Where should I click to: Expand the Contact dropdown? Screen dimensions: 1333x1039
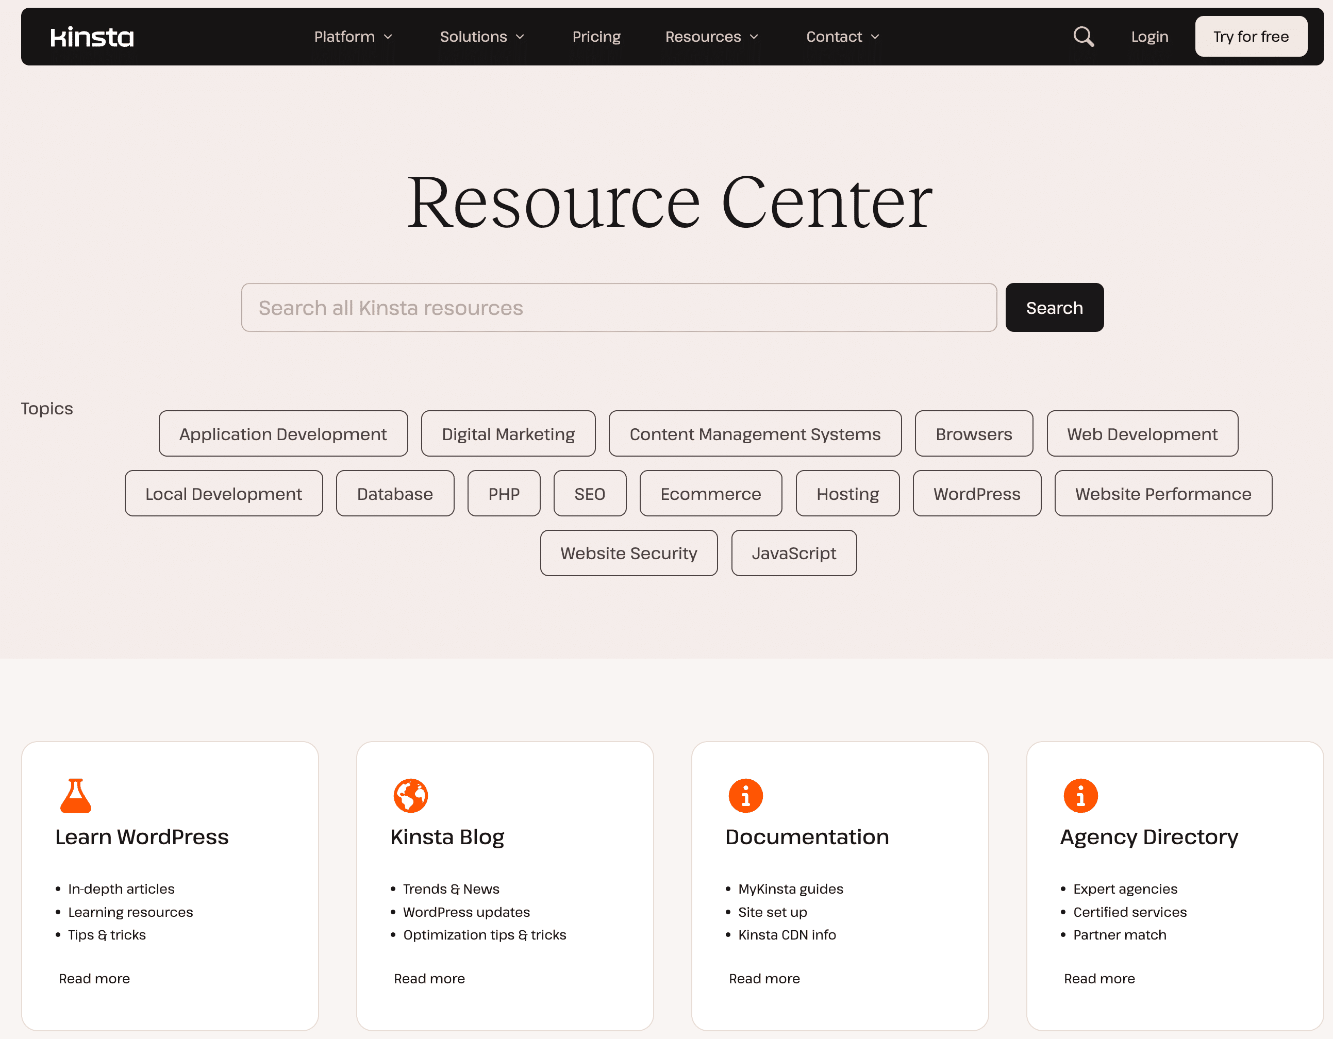tap(842, 37)
